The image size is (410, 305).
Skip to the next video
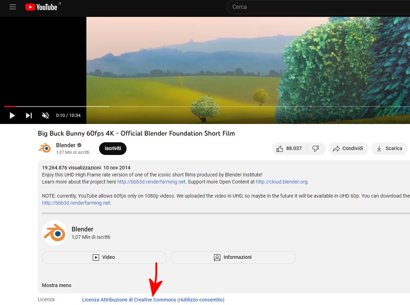29,116
